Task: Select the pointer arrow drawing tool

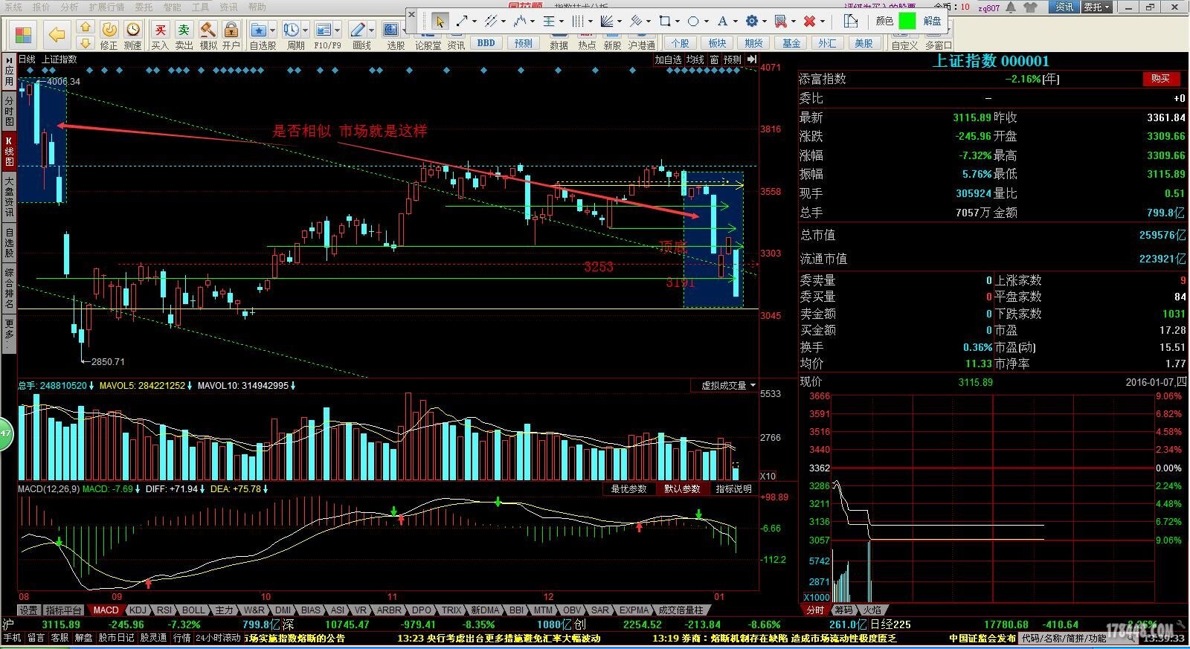Action: point(440,21)
